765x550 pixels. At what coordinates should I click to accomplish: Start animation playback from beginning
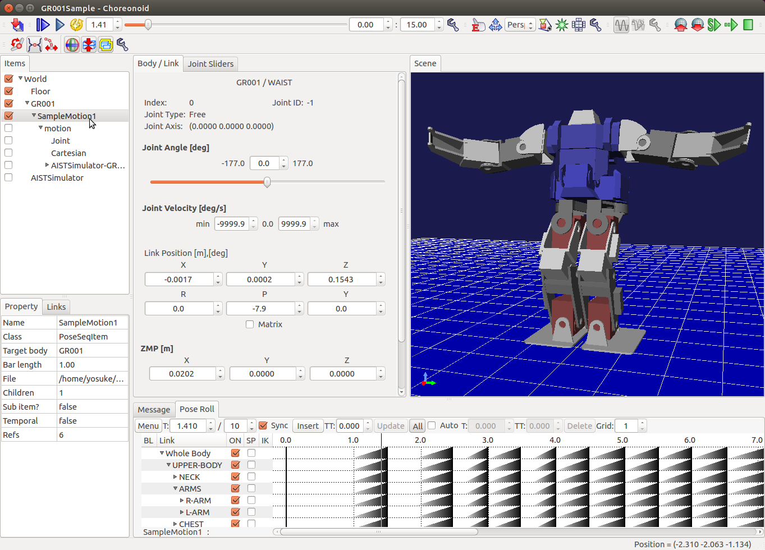[x=43, y=25]
